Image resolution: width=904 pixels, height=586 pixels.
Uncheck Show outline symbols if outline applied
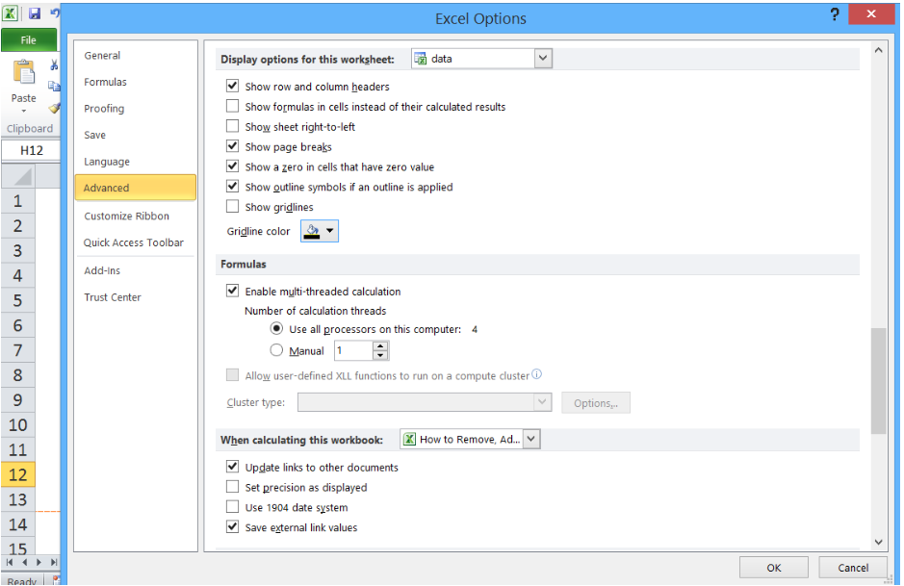tap(232, 187)
